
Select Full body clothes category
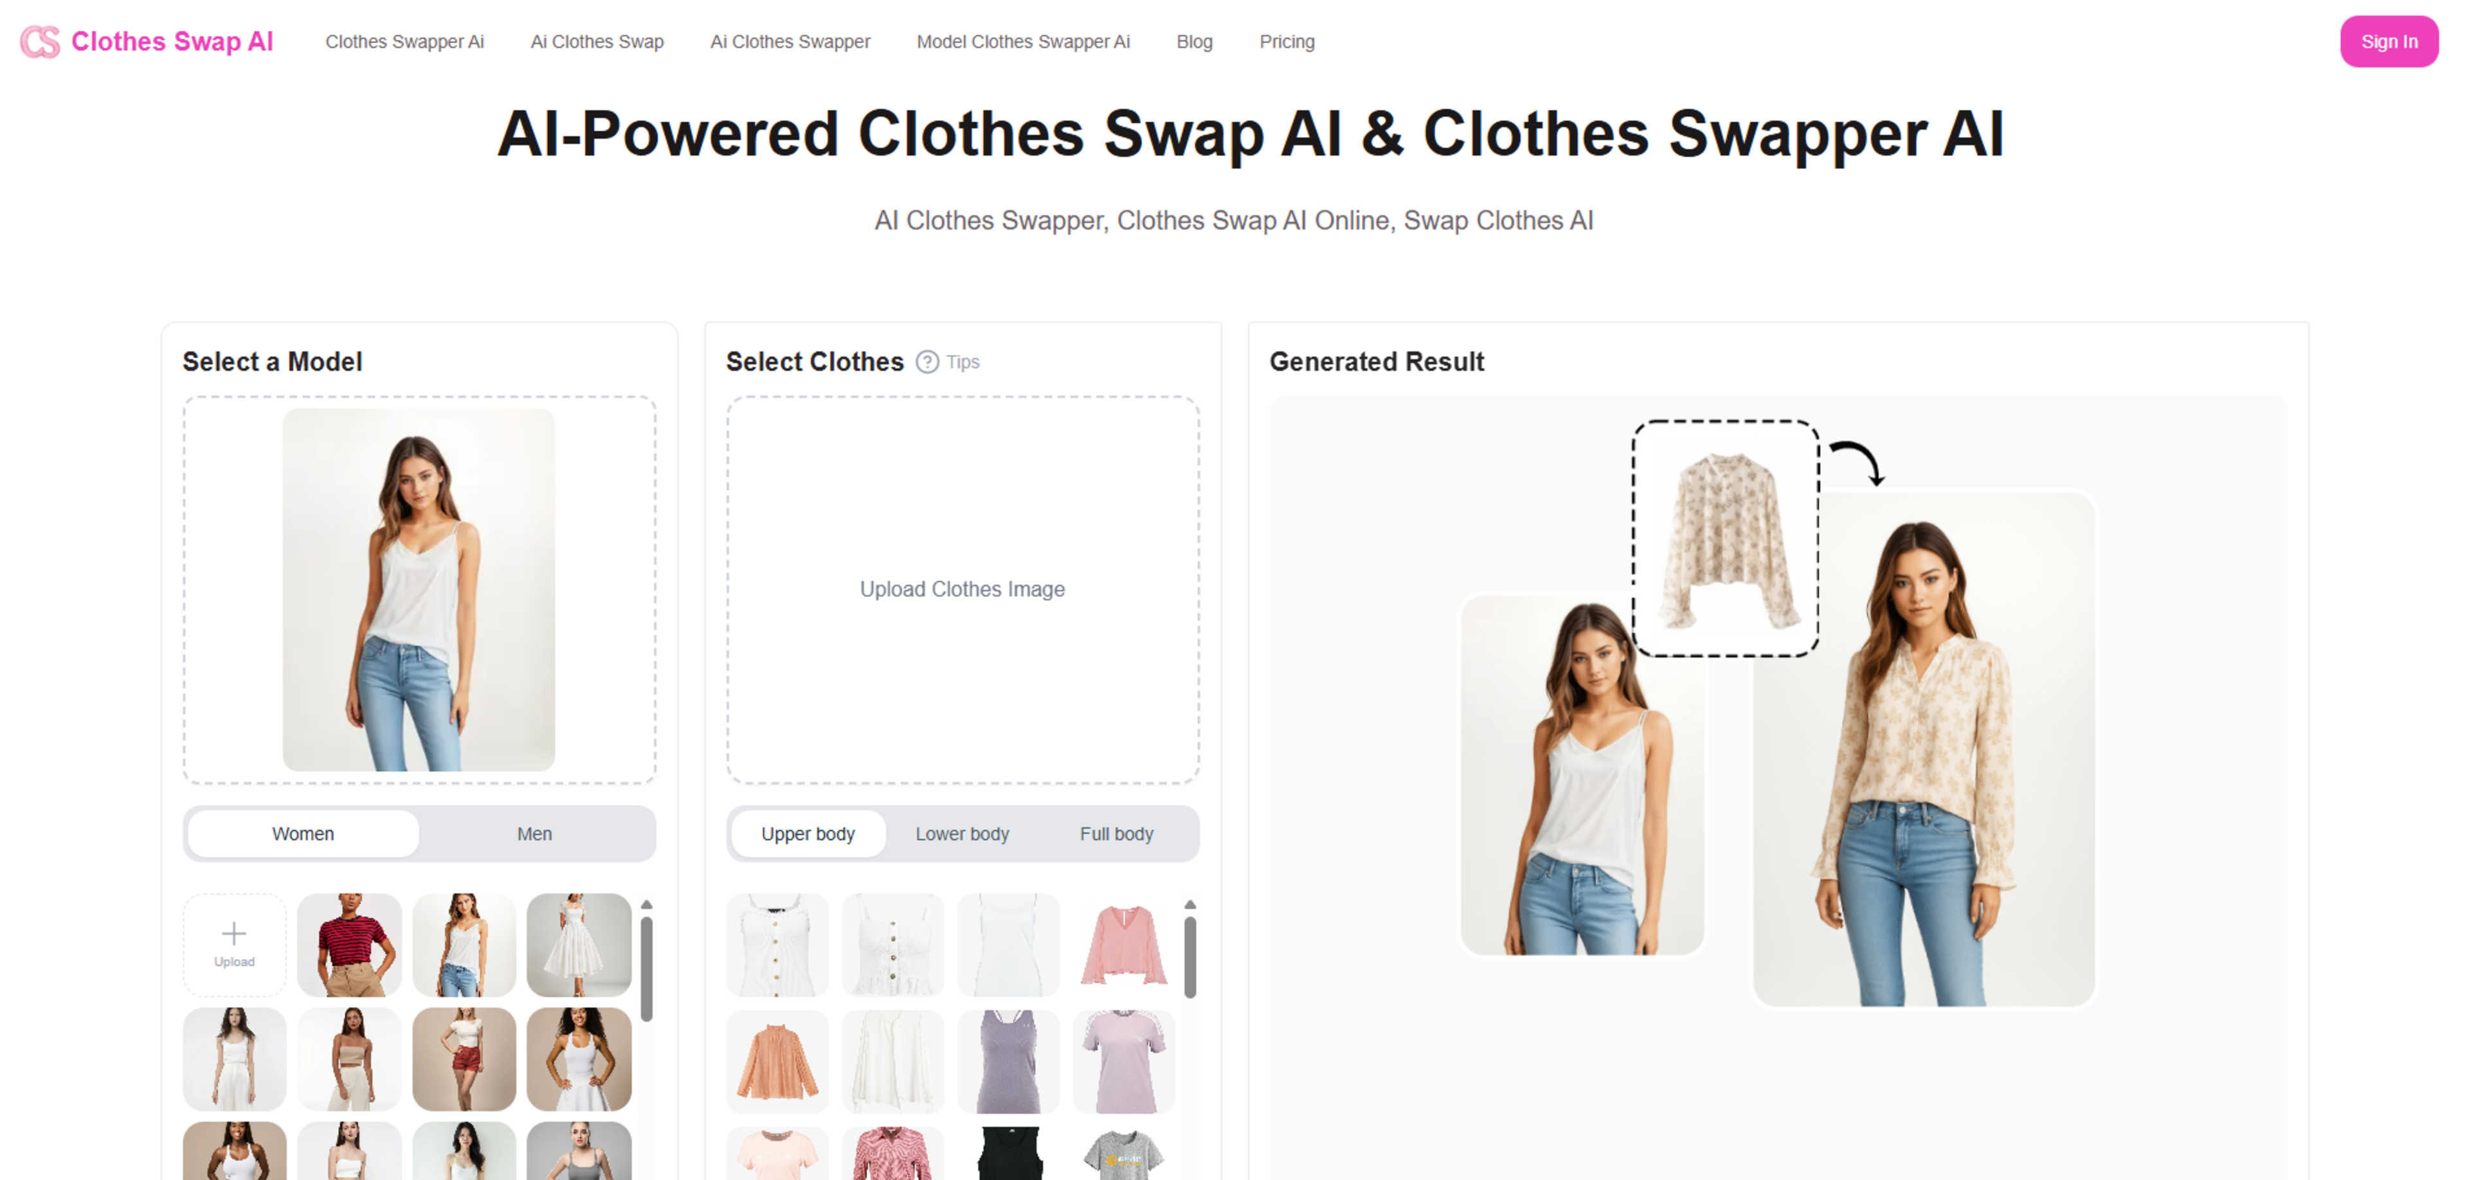tap(1117, 834)
